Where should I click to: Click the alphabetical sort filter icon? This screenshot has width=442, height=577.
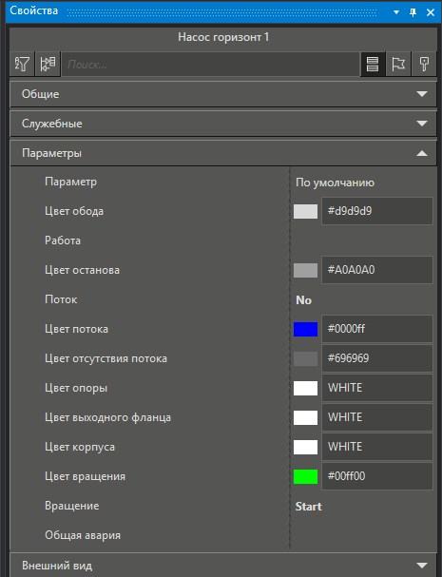pos(22,64)
